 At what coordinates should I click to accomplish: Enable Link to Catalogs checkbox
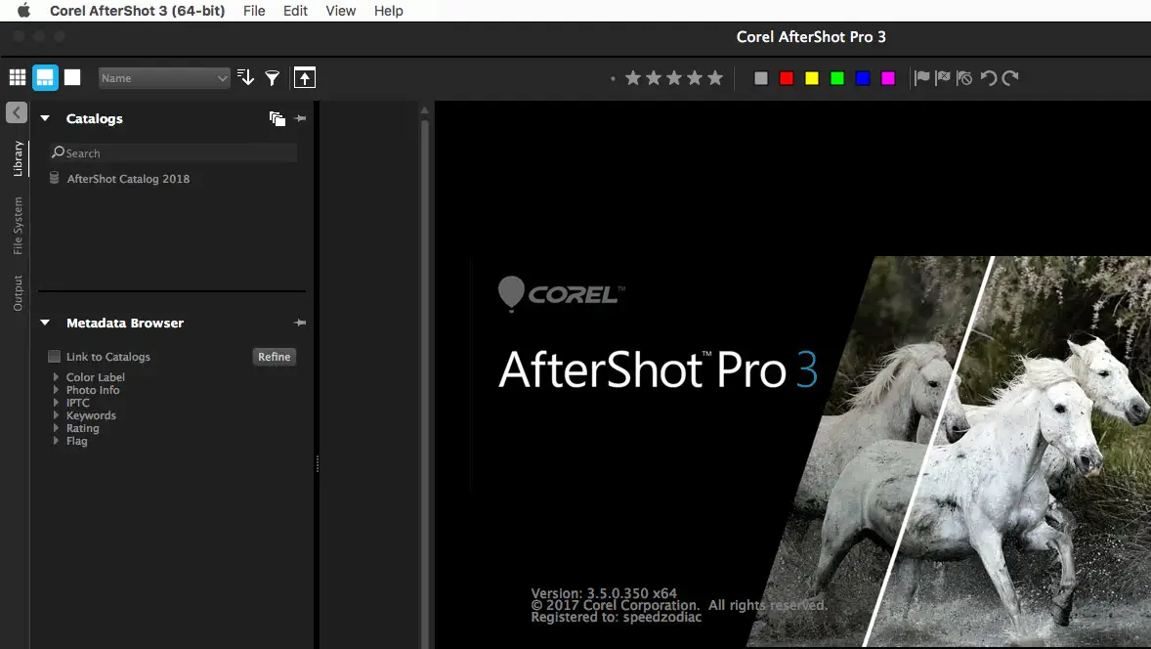pos(55,356)
